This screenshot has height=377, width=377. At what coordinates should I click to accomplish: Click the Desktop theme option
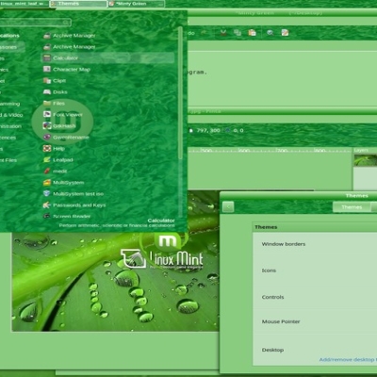coord(272,350)
